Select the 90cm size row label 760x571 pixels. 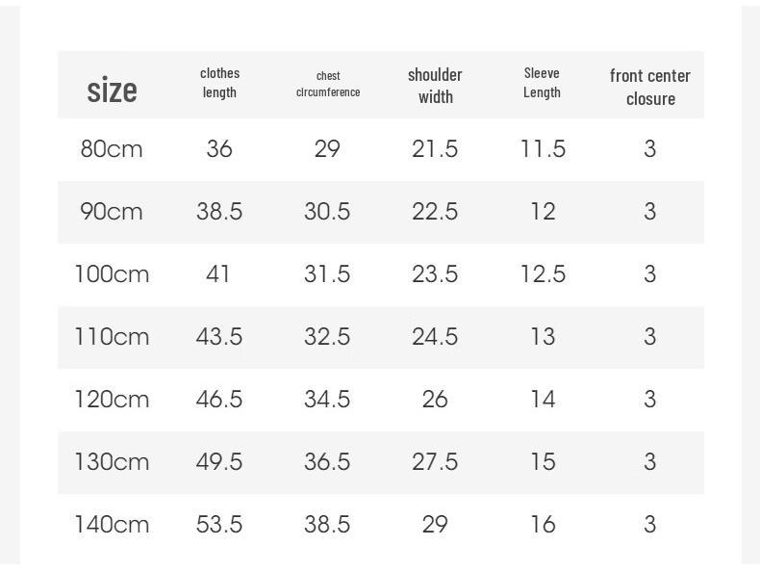tap(112, 212)
